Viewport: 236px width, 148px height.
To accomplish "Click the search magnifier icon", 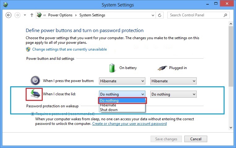I will (225, 15).
